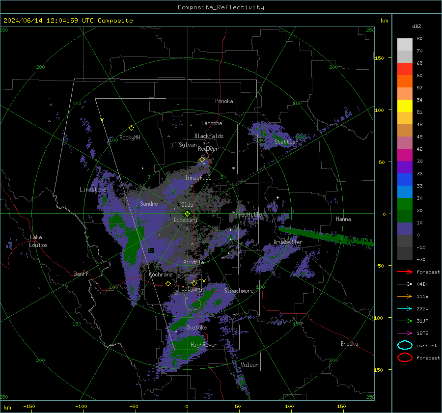This screenshot has width=442, height=413.
Task: Click the red forecast arrow in the legend
Action: click(x=405, y=272)
